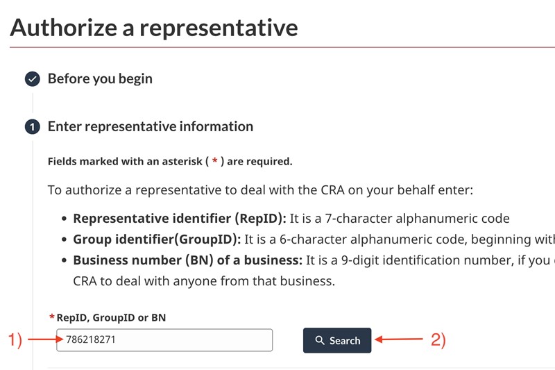Screen dimensions: 555x370
Task: Click the checkmark icon beside Before you begin
Action: pos(33,78)
